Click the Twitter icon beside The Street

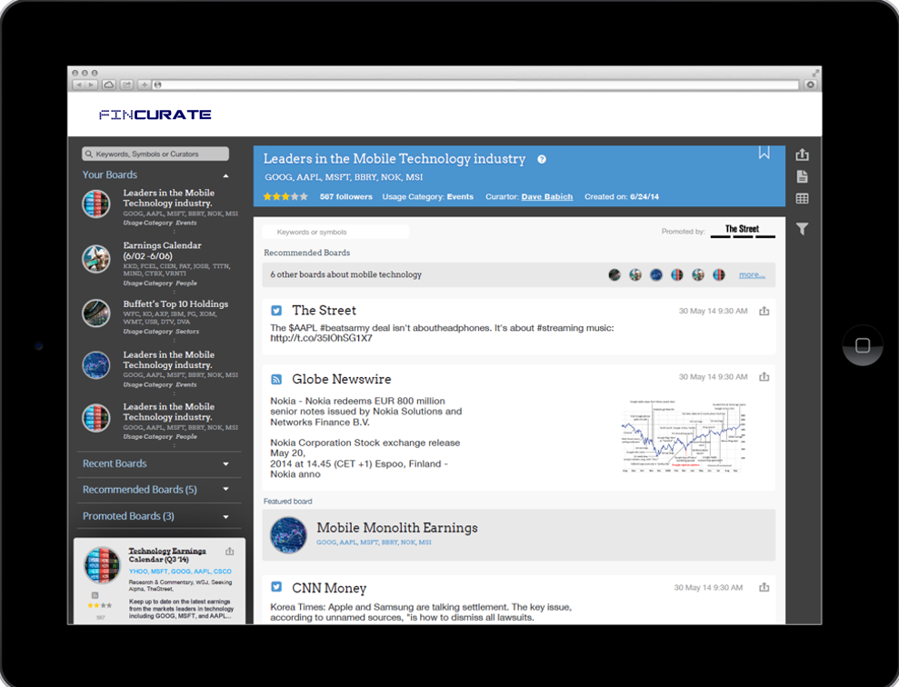click(x=276, y=311)
